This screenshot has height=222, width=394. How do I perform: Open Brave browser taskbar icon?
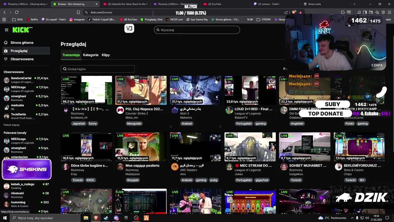[x=96, y=218]
